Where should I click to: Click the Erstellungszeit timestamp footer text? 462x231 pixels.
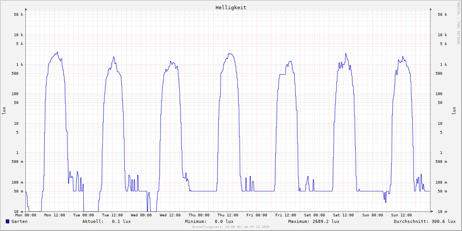(231, 227)
